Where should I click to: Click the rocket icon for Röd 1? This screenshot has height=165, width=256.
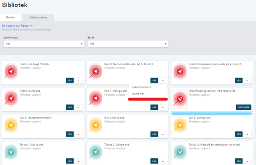[11, 71]
